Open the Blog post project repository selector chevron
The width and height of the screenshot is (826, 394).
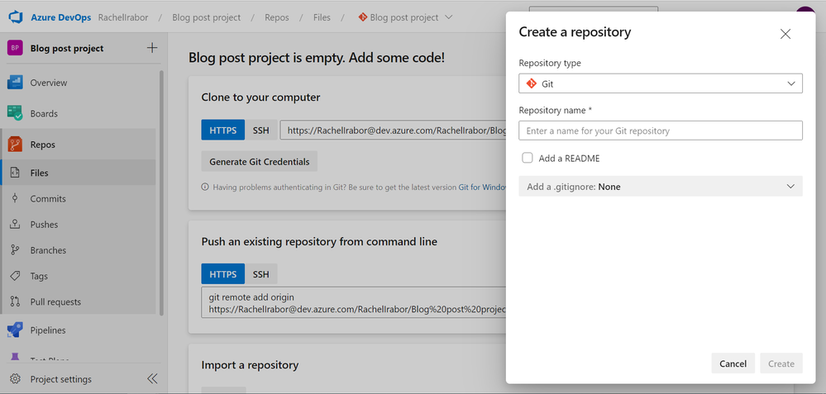click(x=449, y=17)
